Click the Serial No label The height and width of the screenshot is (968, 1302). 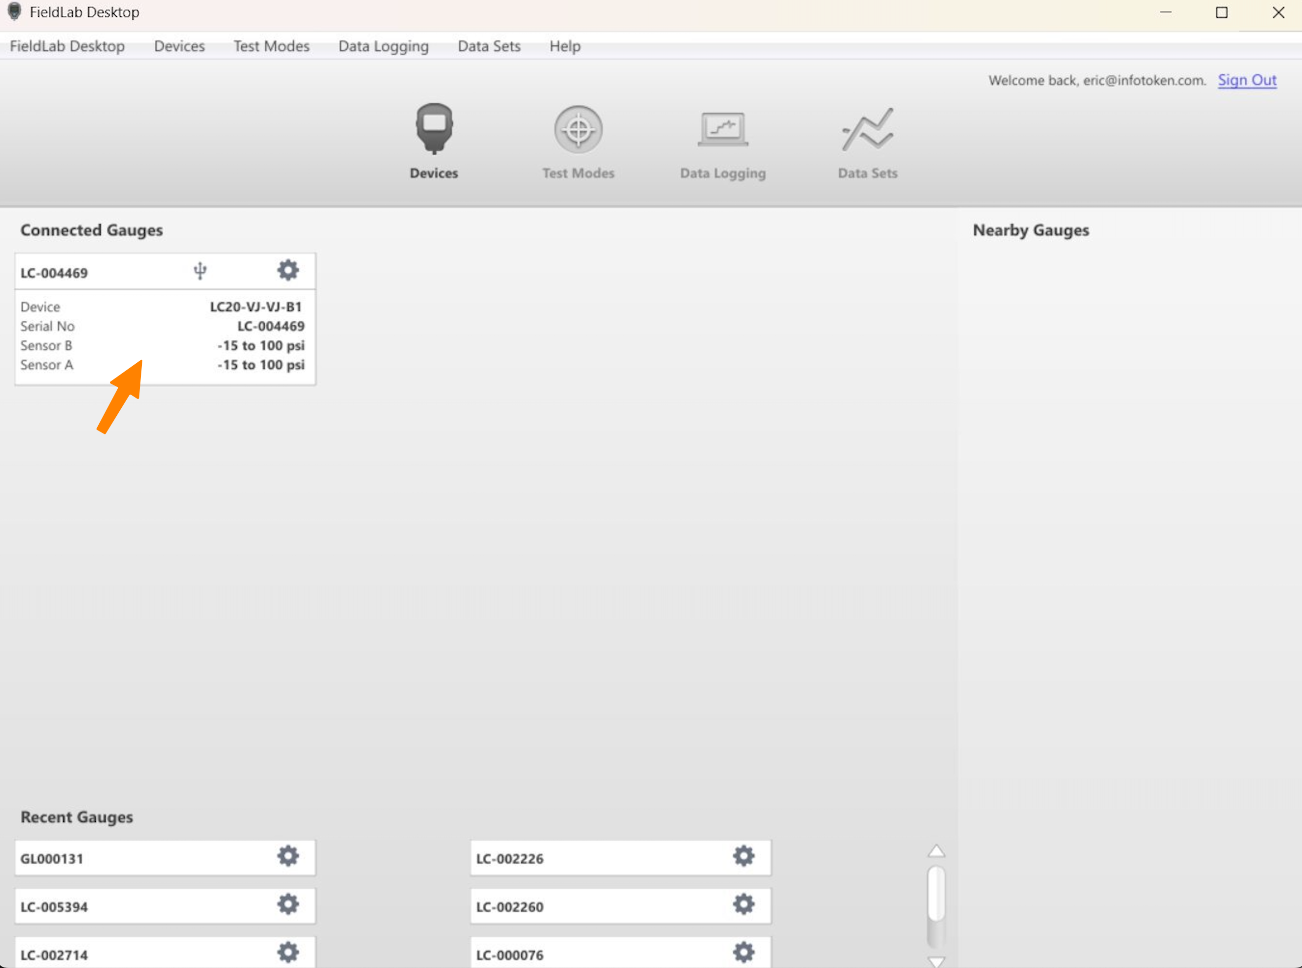48,326
